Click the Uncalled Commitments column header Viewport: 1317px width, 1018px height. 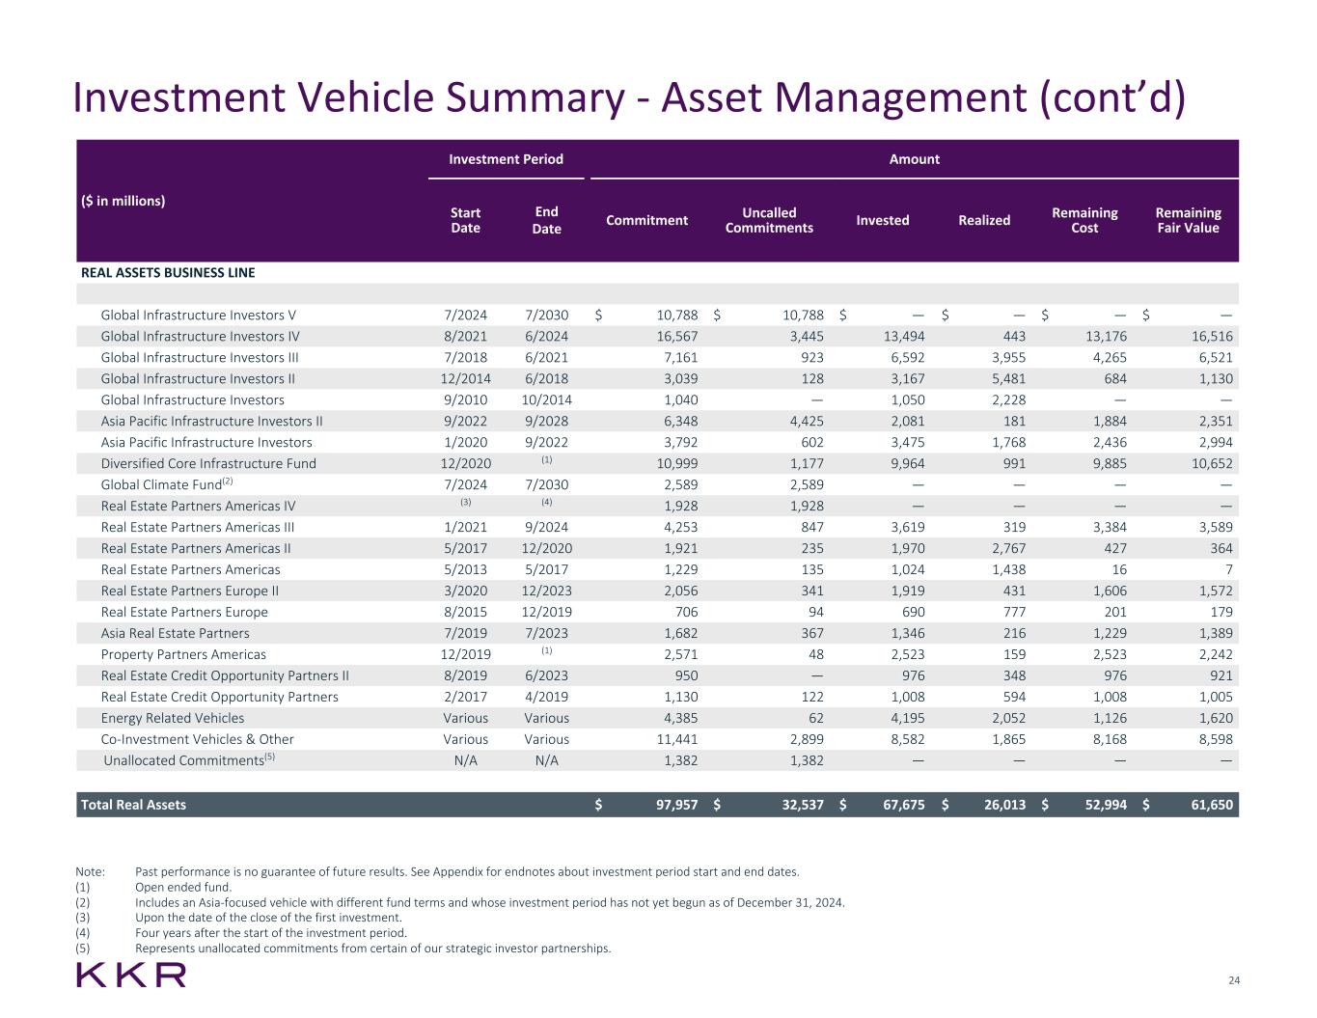click(770, 220)
